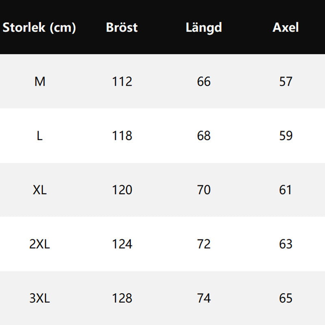Select the XL size cell
Screen dimensions: 325x325
[x=40, y=190]
